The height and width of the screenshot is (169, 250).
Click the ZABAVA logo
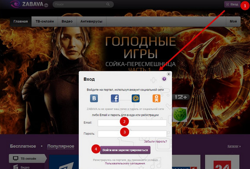point(29,4)
